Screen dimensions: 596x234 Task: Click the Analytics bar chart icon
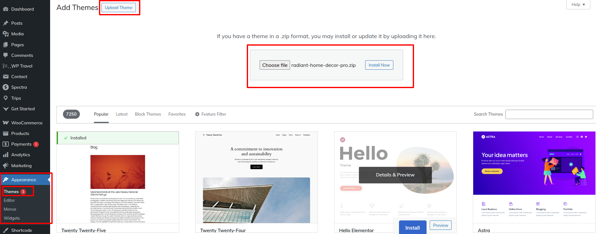coord(6,155)
